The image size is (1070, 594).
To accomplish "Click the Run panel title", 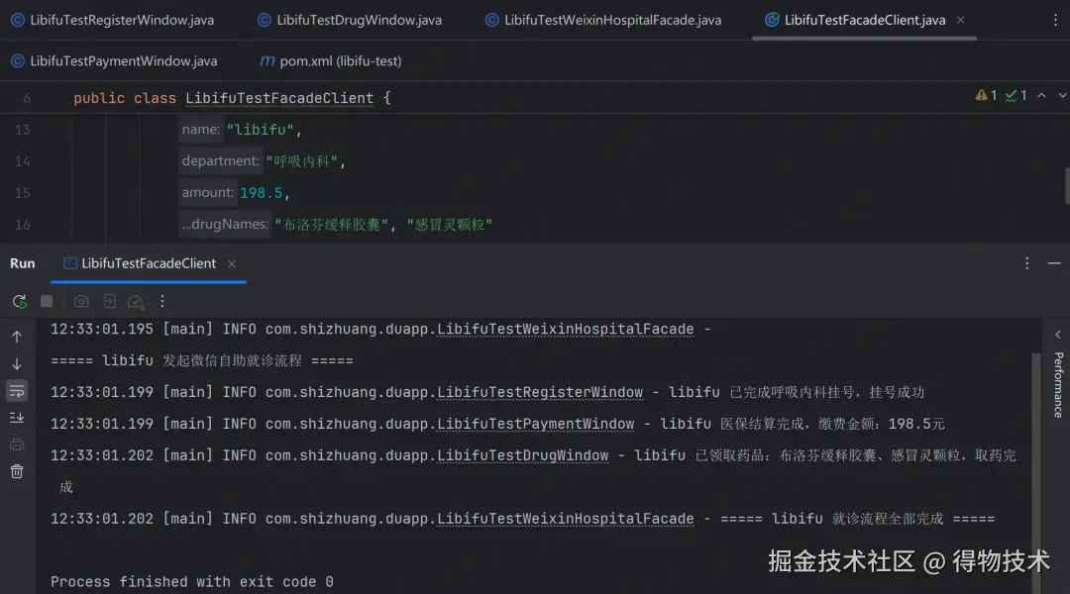I will coord(23,263).
